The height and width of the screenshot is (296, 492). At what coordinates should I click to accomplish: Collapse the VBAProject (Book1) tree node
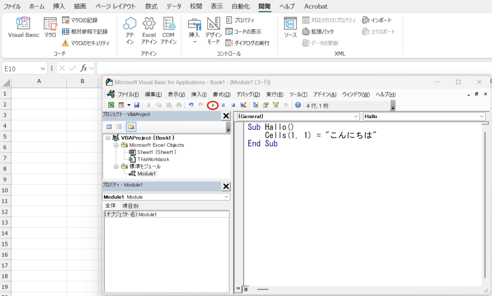(x=108, y=138)
